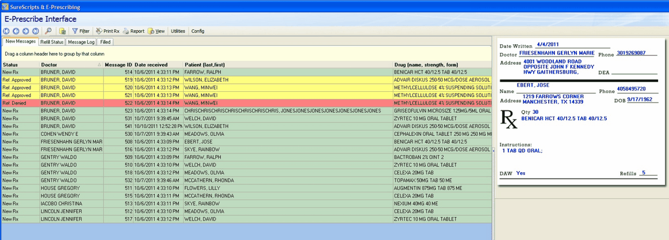Open the magnifier search tool
Screen dimensions: 669x240
48,31
